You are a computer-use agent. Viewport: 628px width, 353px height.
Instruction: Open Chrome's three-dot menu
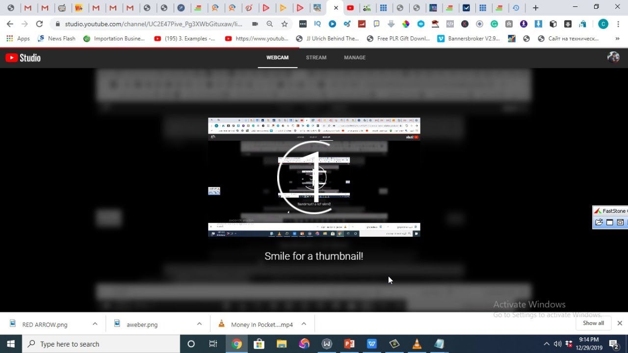tap(617, 24)
